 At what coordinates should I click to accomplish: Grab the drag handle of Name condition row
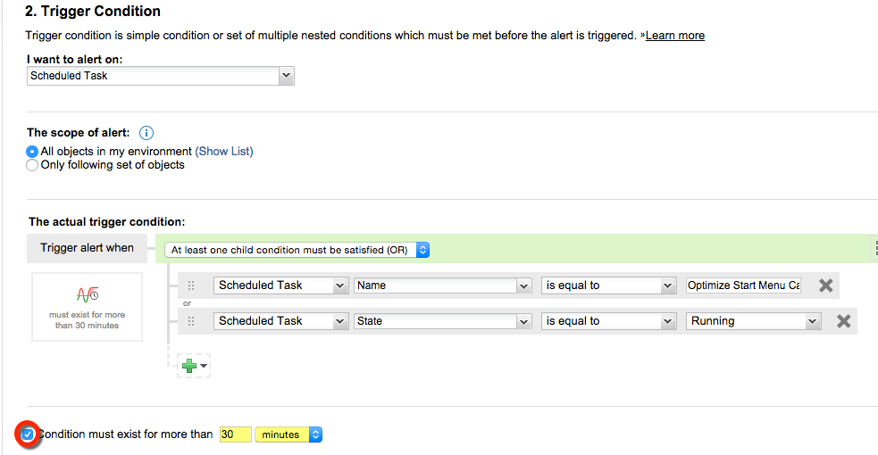191,285
